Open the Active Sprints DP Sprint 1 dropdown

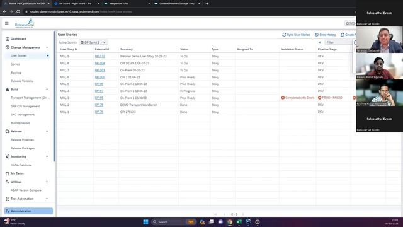[x=93, y=42]
